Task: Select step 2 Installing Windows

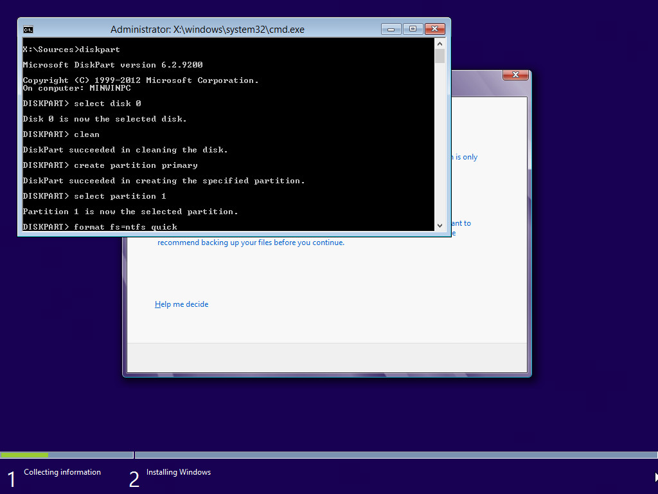Action: tap(179, 471)
